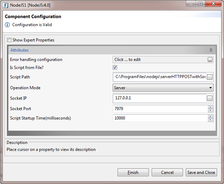224x184 pixels.
Task: Minimize the NodeJS1 dialog window
Action: coord(191,4)
